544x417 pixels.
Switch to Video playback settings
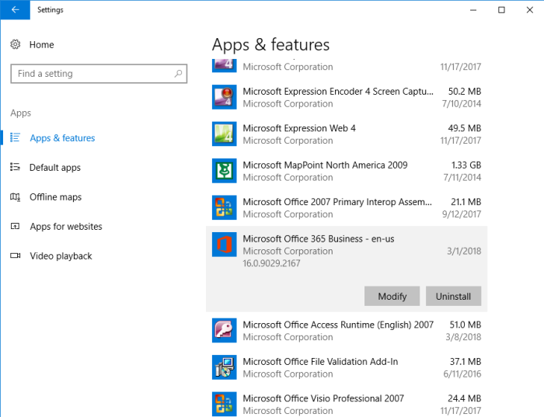61,255
